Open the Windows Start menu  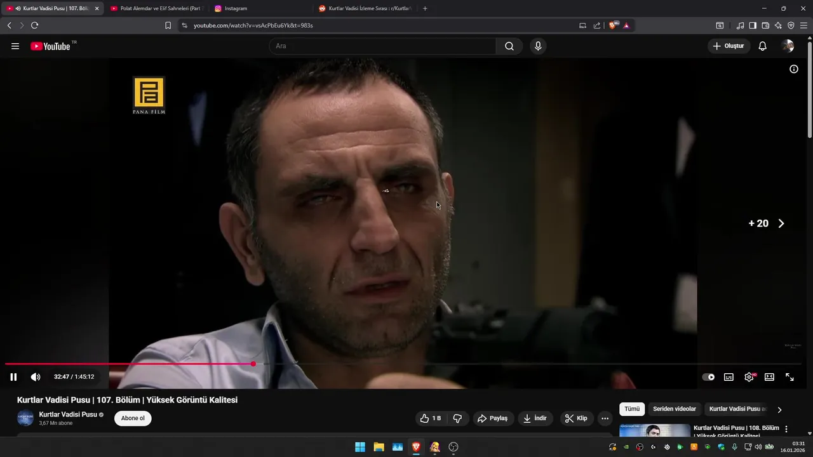[360, 447]
